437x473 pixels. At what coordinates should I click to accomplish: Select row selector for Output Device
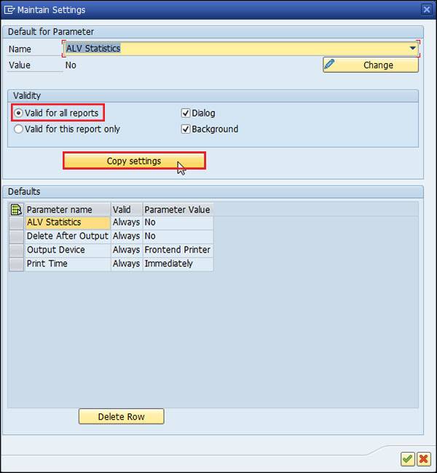tap(16, 250)
